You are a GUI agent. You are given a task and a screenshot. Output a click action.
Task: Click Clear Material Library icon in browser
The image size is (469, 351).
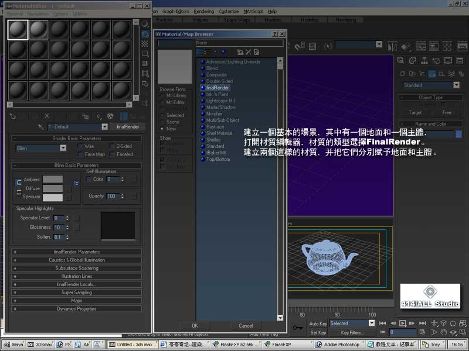257,52
